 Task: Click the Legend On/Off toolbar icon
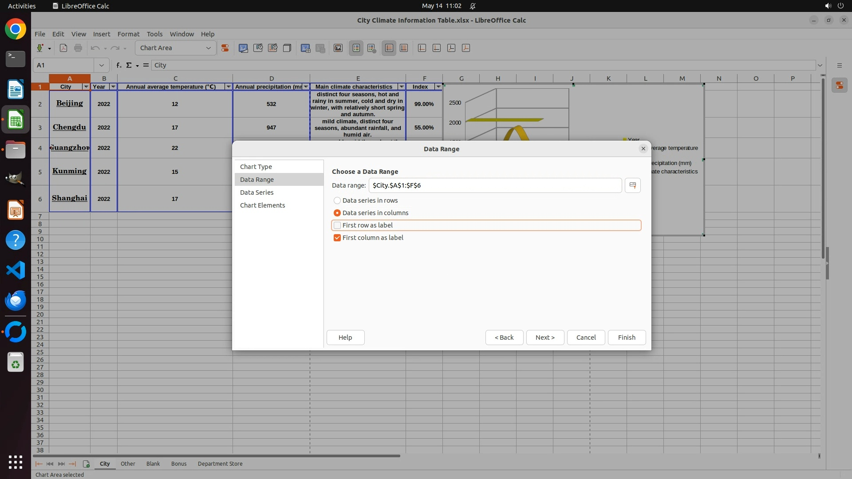click(356, 48)
